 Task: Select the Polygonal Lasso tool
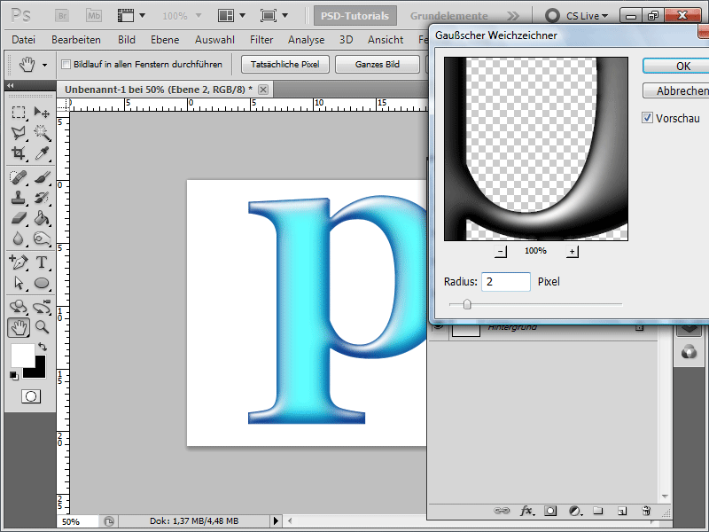[x=19, y=132]
